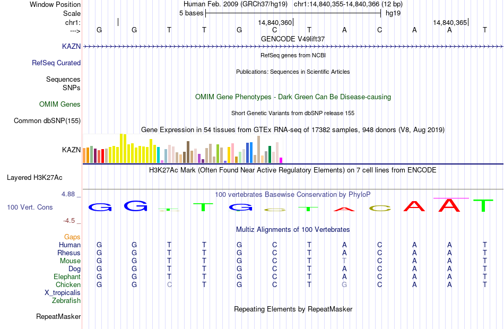Select the chr1: ruler label

coord(73,22)
